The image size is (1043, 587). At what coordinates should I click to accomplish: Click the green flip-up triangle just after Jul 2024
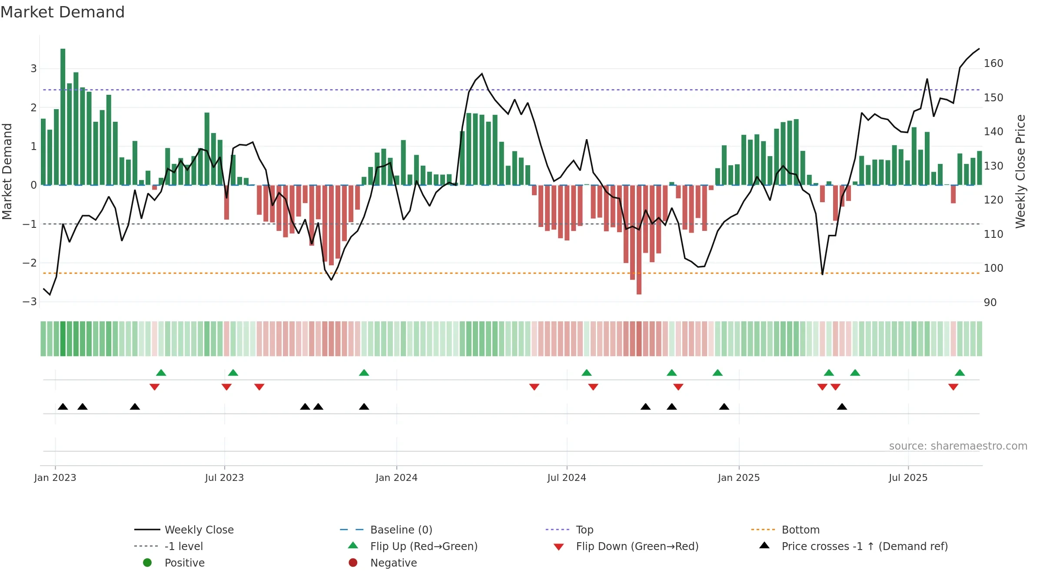587,373
